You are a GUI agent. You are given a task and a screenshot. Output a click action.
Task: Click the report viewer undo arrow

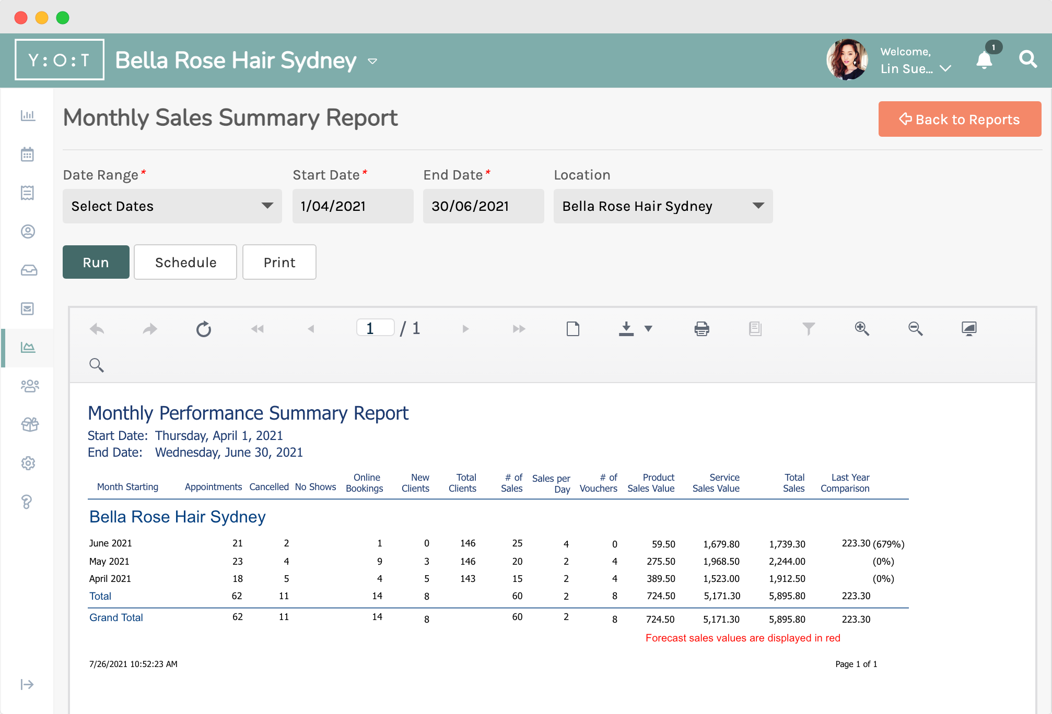(97, 329)
